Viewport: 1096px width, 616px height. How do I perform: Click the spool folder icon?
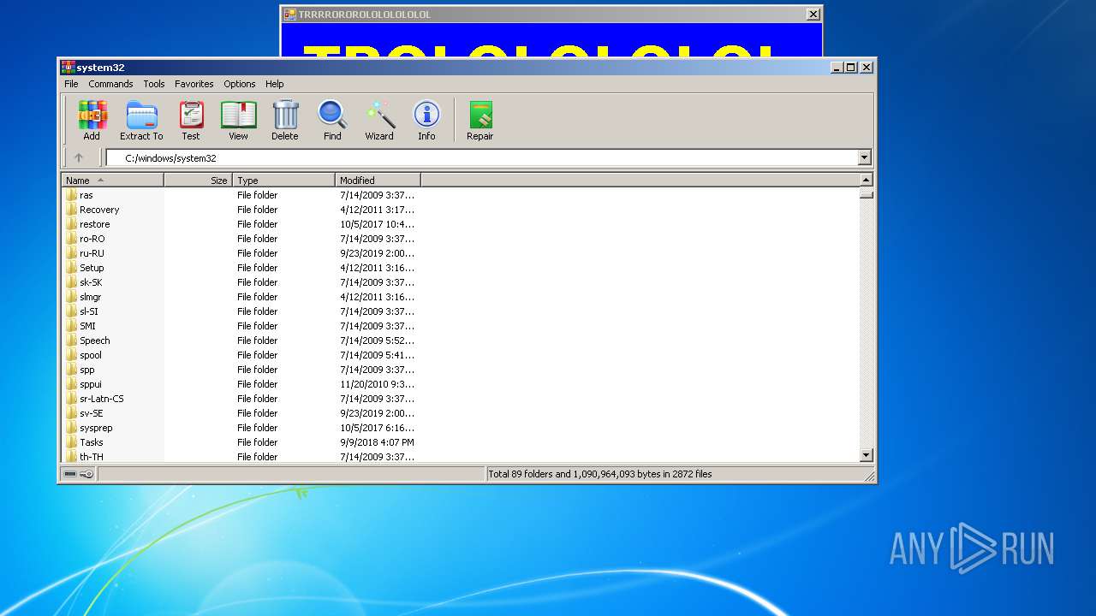pyautogui.click(x=72, y=355)
